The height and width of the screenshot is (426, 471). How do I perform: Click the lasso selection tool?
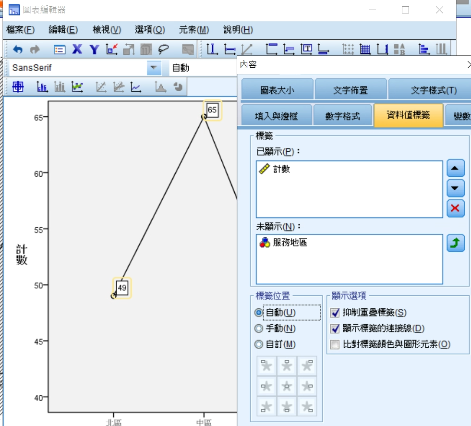click(164, 49)
